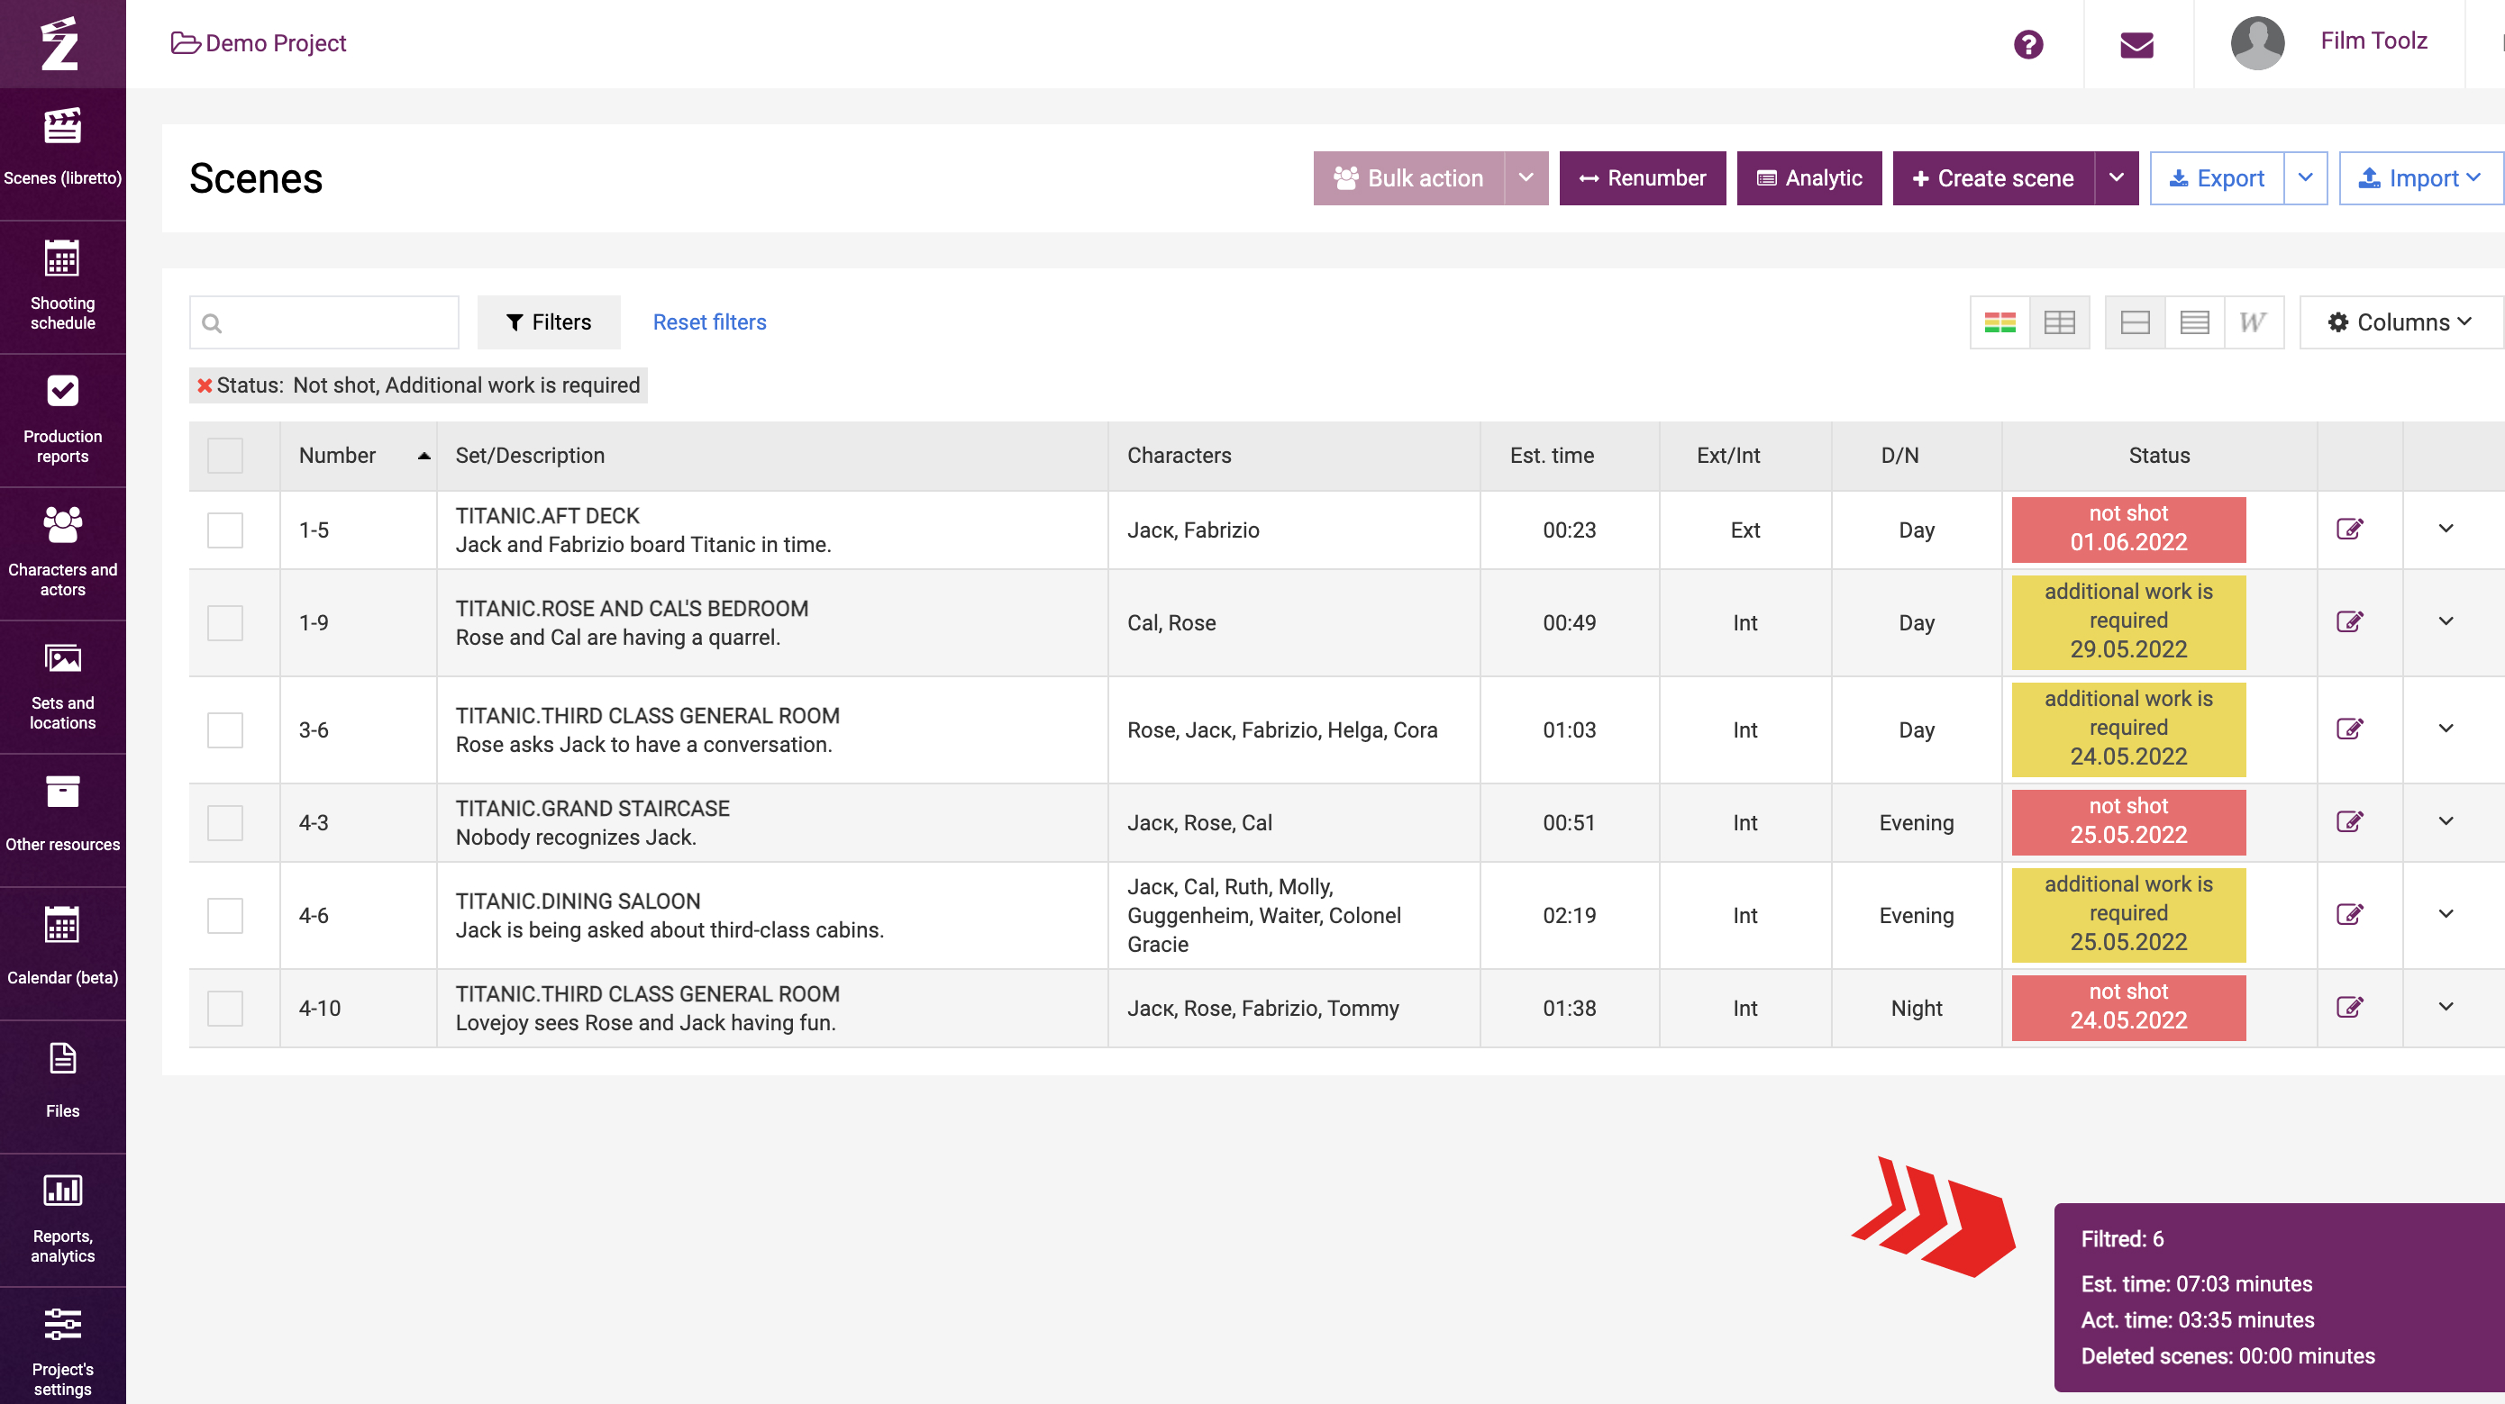Click the Status column header
This screenshot has height=1404, width=2505.
click(x=2159, y=456)
